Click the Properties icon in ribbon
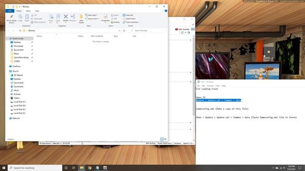305x171 pixels. [x=105, y=17]
